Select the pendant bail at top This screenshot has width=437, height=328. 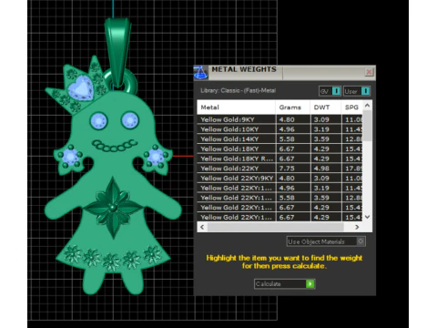pos(117,53)
